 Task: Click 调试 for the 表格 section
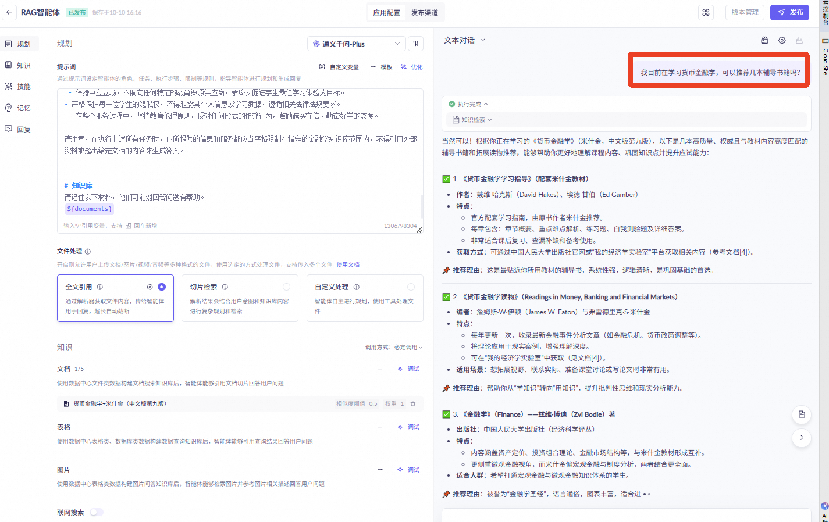click(408, 427)
